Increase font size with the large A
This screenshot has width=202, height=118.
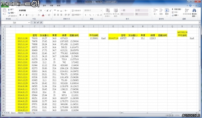pos(47,10)
